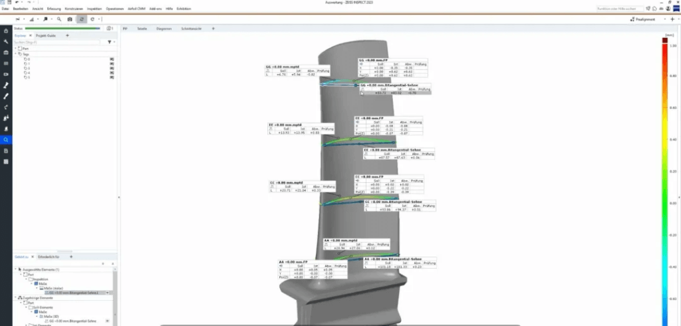The image size is (681, 326).
Task: Open the Prealignment dropdown
Action: 665,19
